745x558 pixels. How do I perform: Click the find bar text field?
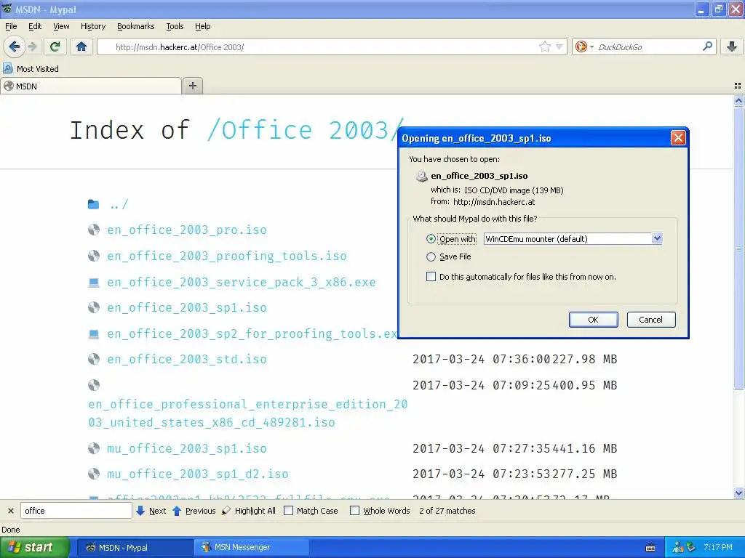tap(76, 511)
